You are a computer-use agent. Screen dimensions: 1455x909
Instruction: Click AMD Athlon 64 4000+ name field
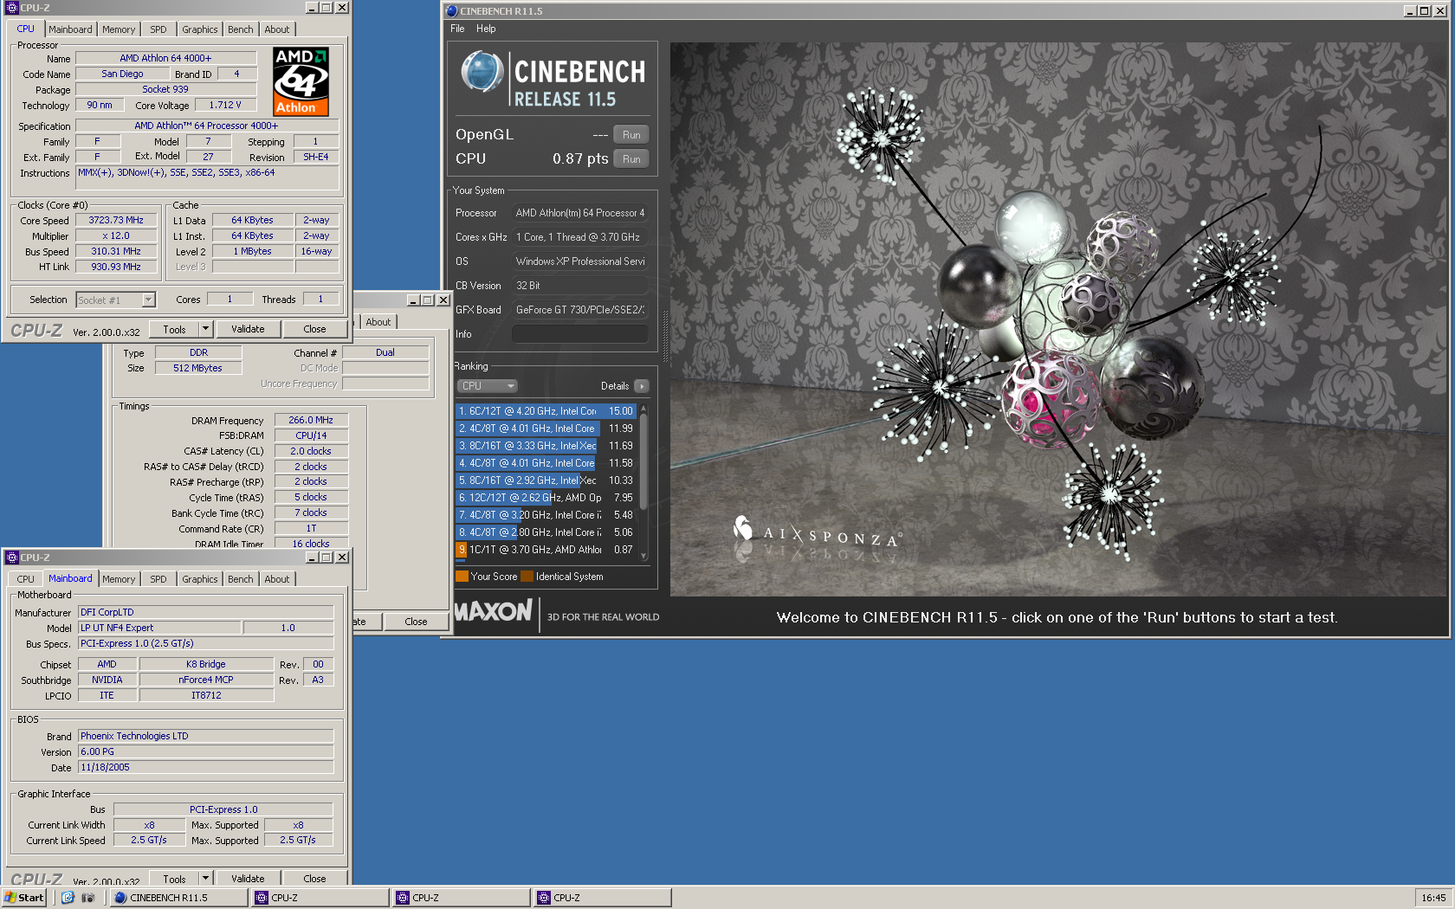pos(165,59)
